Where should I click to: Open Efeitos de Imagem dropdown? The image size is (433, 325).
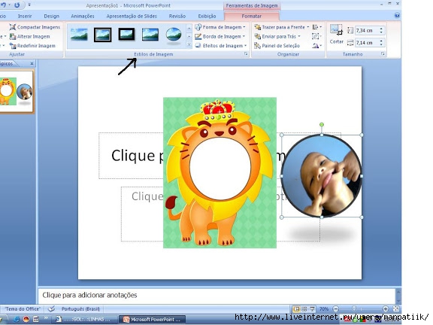pos(221,46)
